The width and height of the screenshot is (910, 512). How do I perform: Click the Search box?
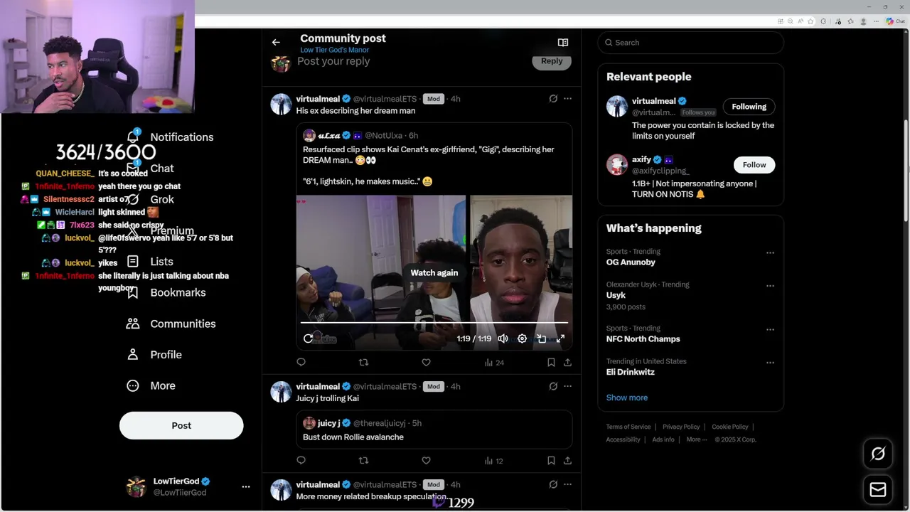pyautogui.click(x=690, y=43)
